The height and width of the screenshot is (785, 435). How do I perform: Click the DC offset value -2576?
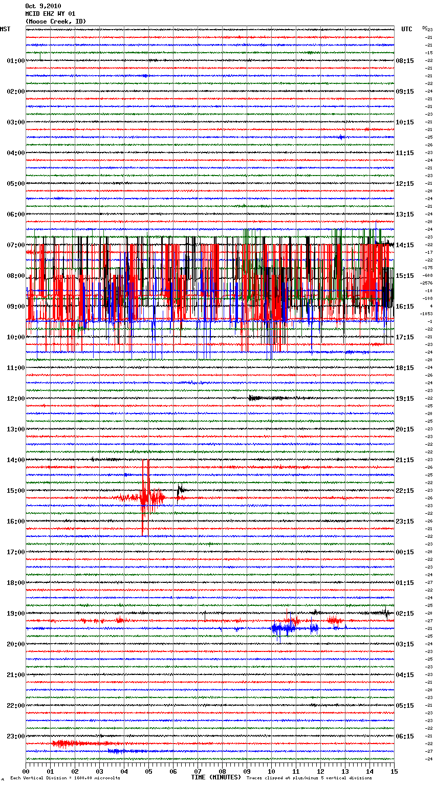(426, 283)
